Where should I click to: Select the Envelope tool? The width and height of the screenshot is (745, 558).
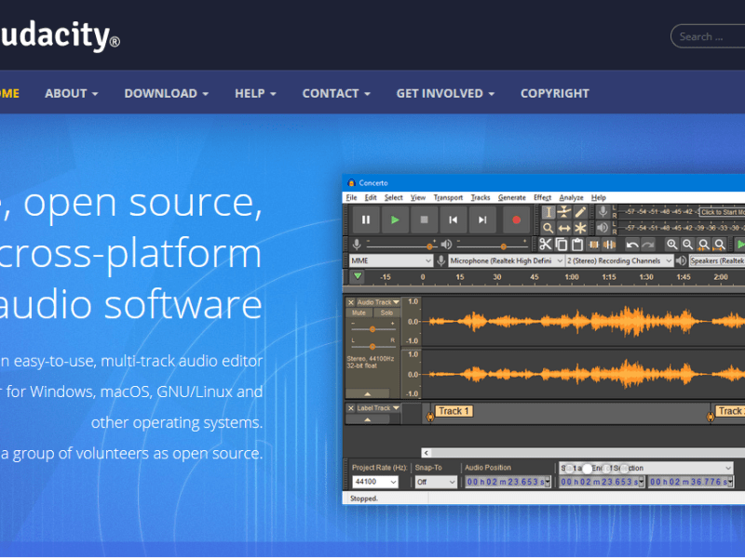[x=565, y=212]
